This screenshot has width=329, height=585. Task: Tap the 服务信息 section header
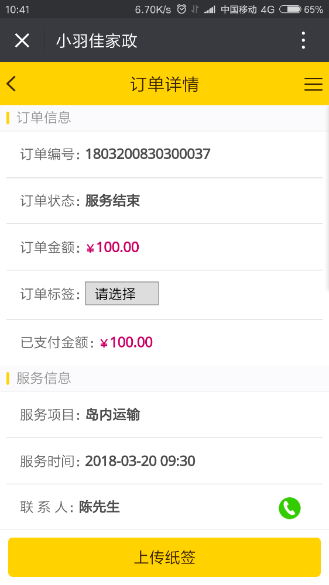[x=43, y=378]
